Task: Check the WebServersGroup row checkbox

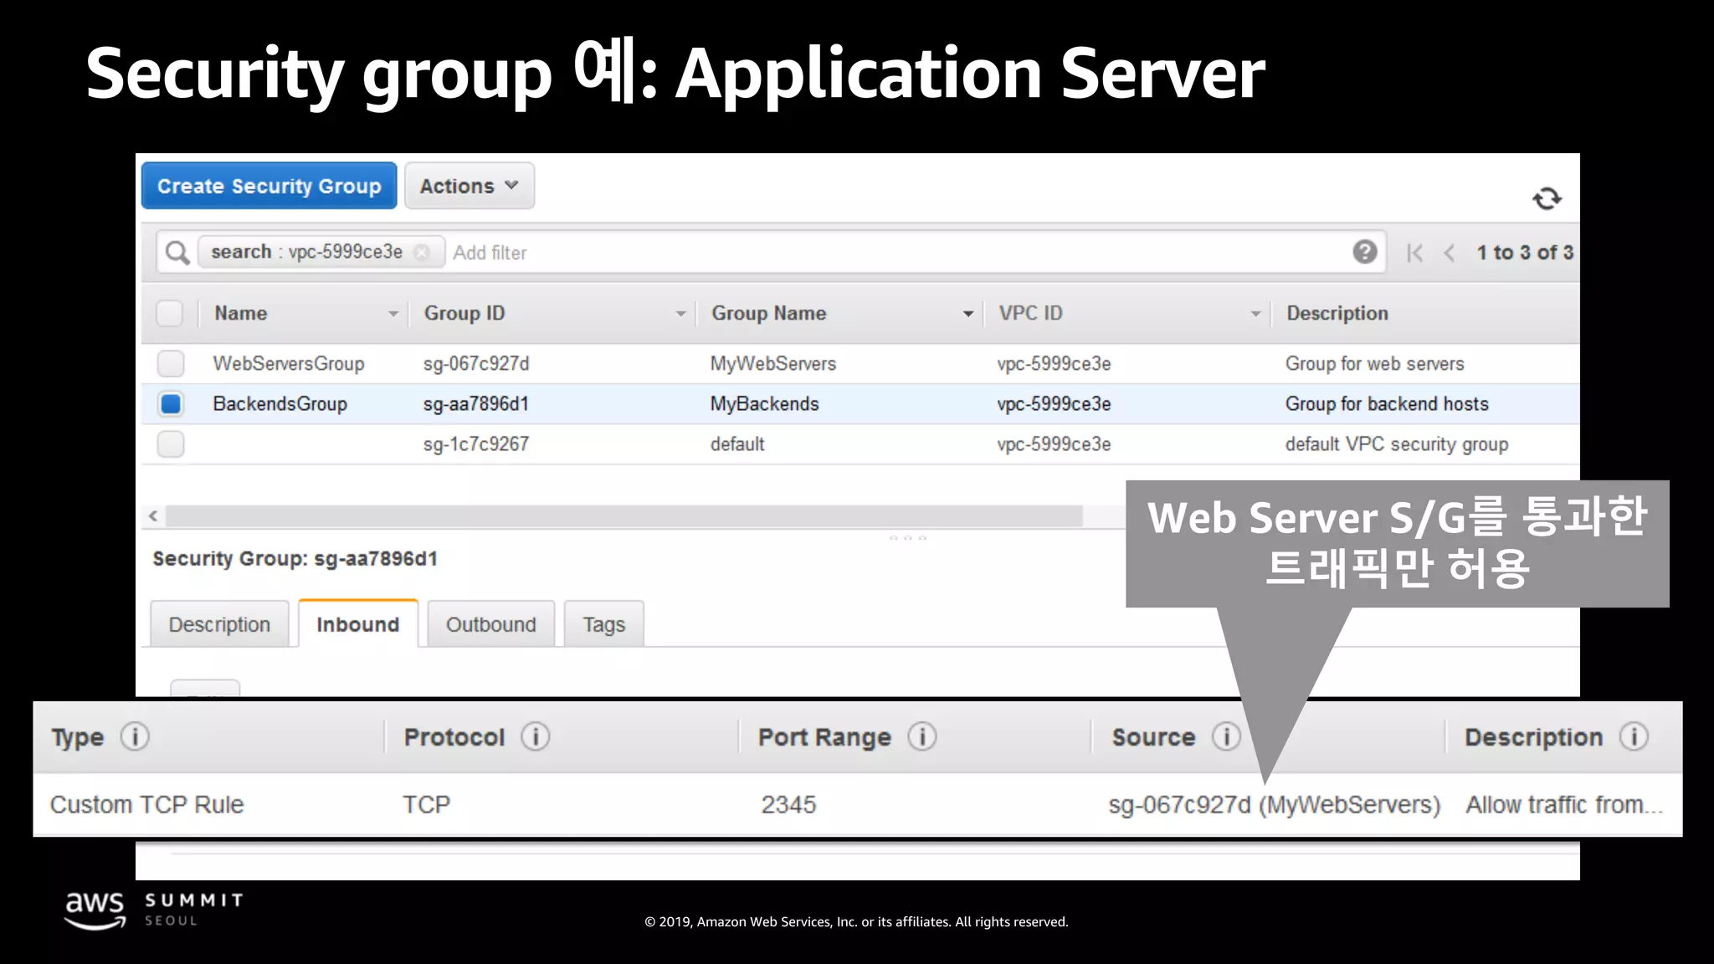Action: point(171,363)
